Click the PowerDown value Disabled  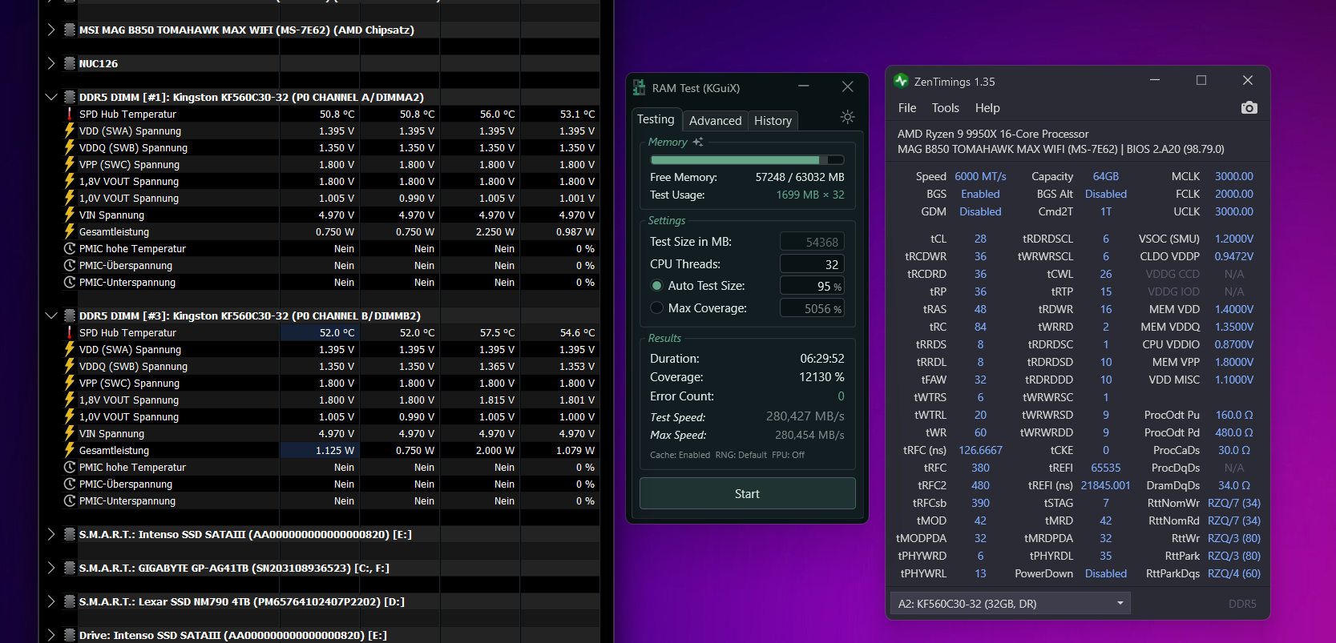coord(1106,573)
